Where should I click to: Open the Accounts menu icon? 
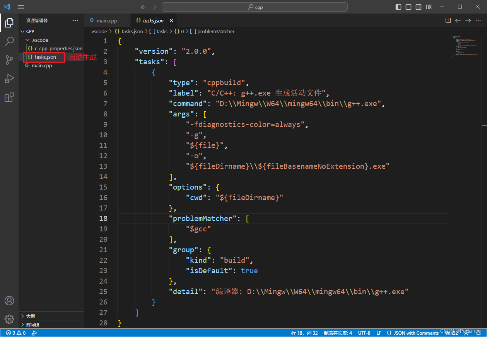click(x=9, y=301)
